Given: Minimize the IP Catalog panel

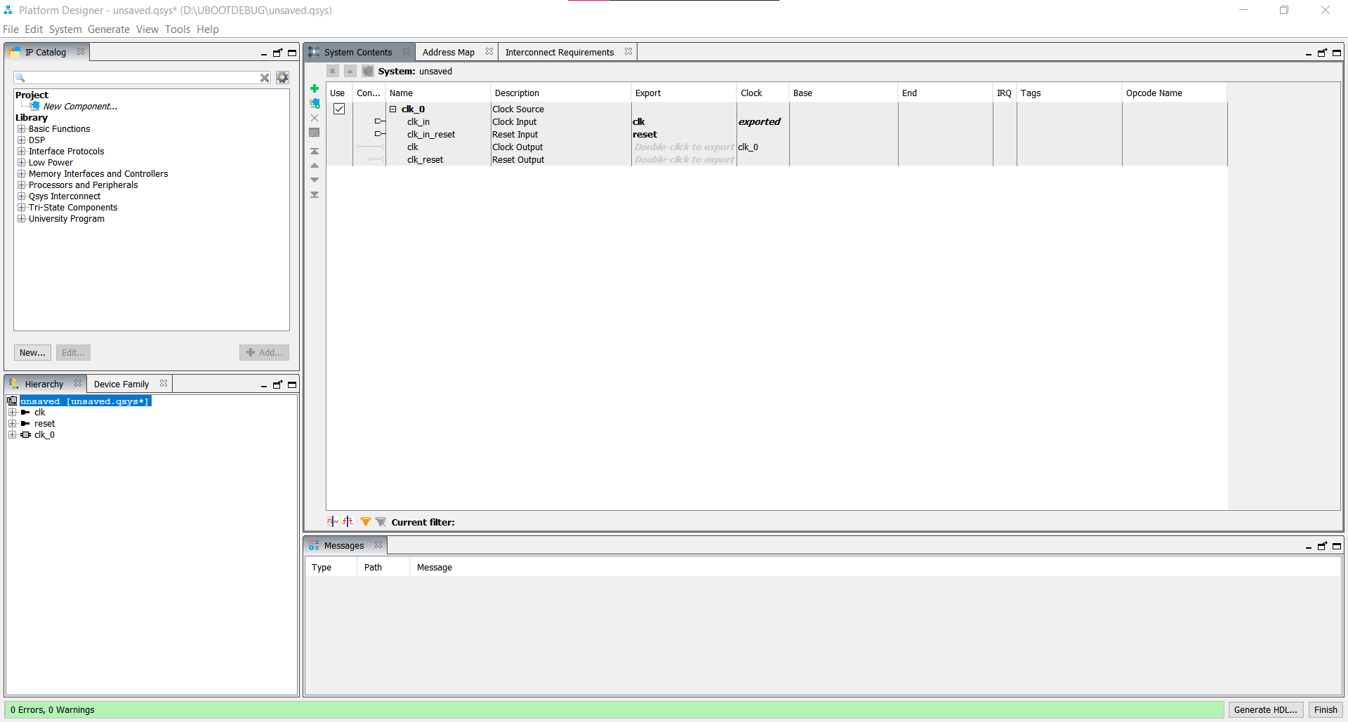Looking at the screenshot, I should click(264, 53).
